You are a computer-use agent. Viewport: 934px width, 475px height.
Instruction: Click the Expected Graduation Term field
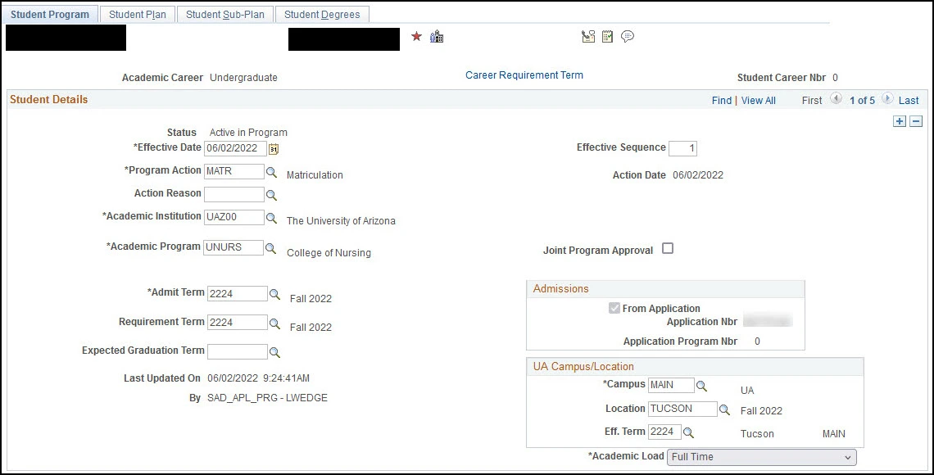tap(238, 352)
